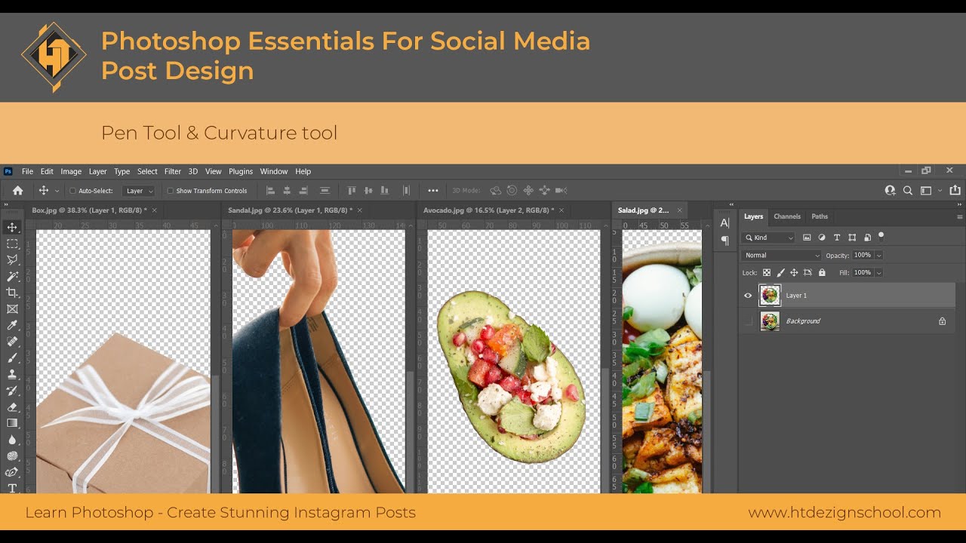Toggle lock position
The image size is (966, 543).
click(794, 272)
